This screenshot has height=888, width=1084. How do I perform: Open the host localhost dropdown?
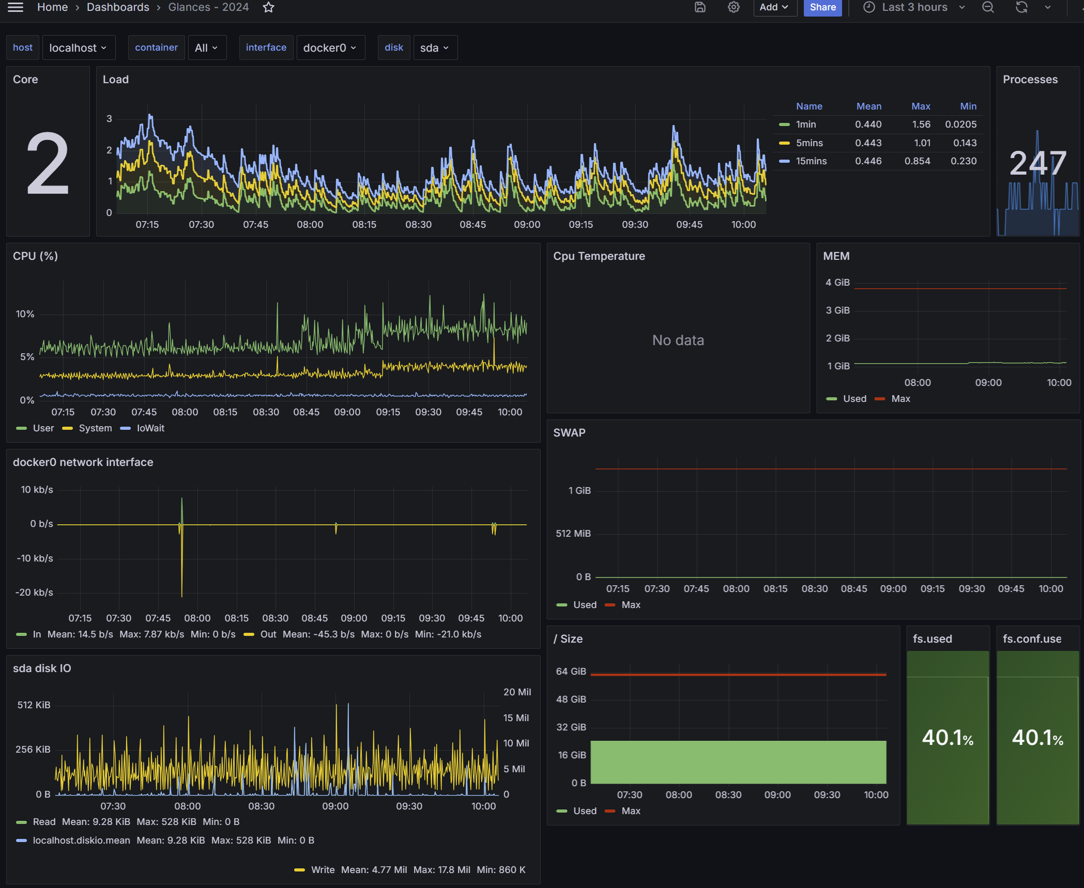pos(78,48)
